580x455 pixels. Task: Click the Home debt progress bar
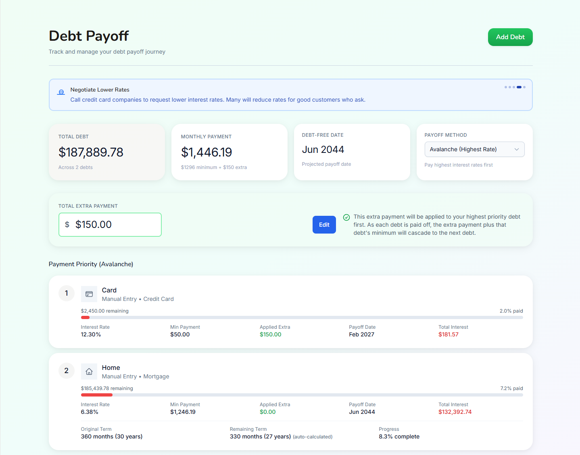coord(302,395)
